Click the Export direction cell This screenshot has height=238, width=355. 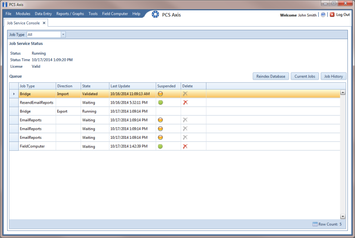pos(68,111)
